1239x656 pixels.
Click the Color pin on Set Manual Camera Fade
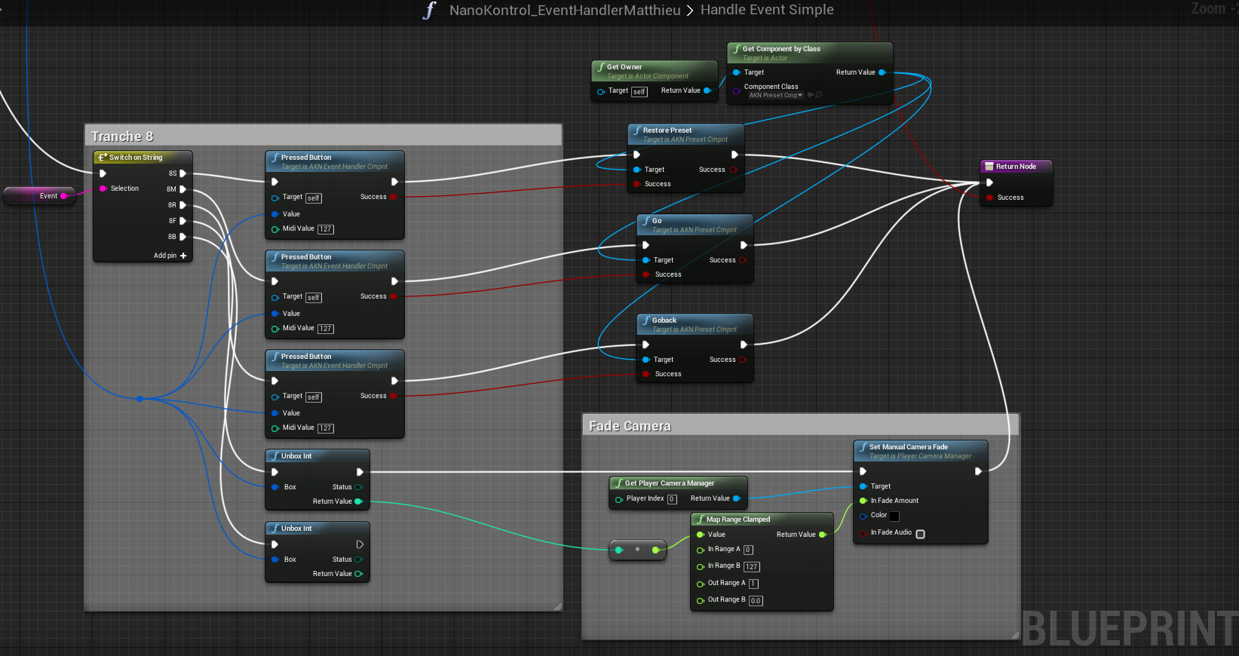point(863,516)
